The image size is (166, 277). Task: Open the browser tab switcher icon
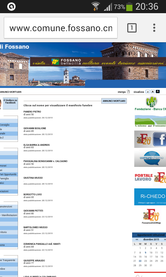click(132, 28)
